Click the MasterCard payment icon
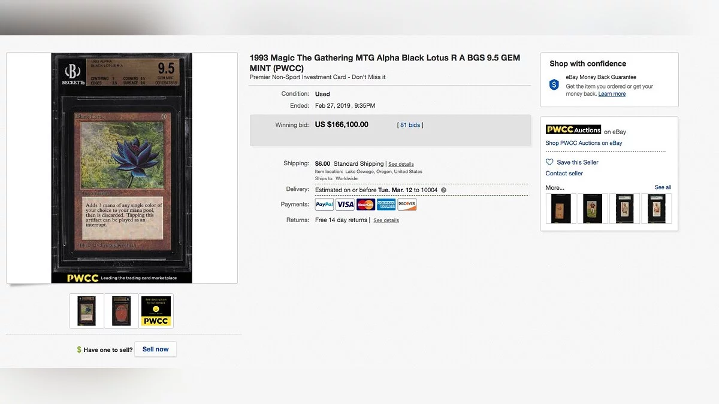This screenshot has height=404, width=719. (365, 205)
